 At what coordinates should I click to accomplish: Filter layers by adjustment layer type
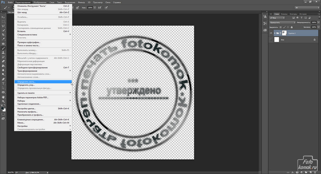tap(297, 18)
